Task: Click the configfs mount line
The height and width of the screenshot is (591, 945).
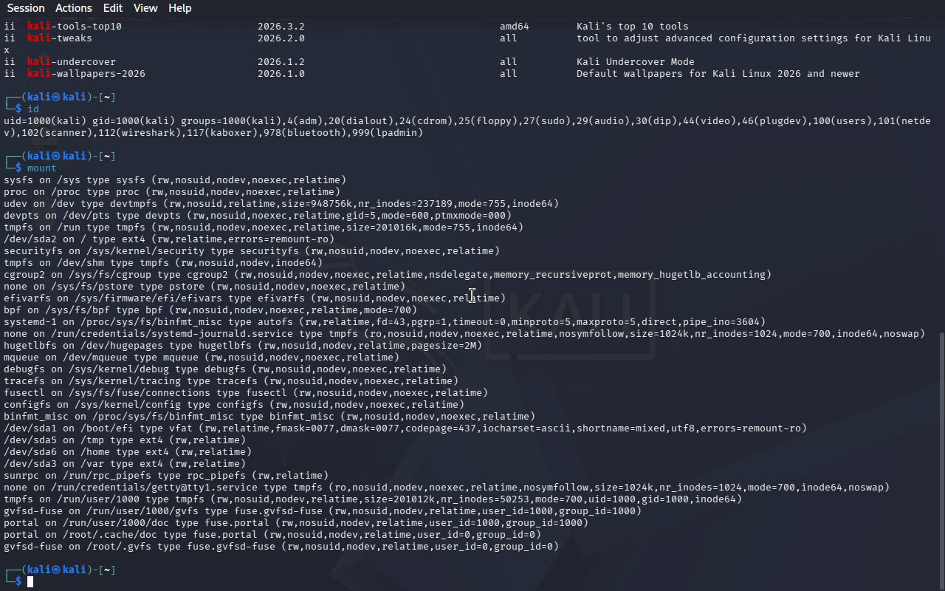Action: point(234,405)
